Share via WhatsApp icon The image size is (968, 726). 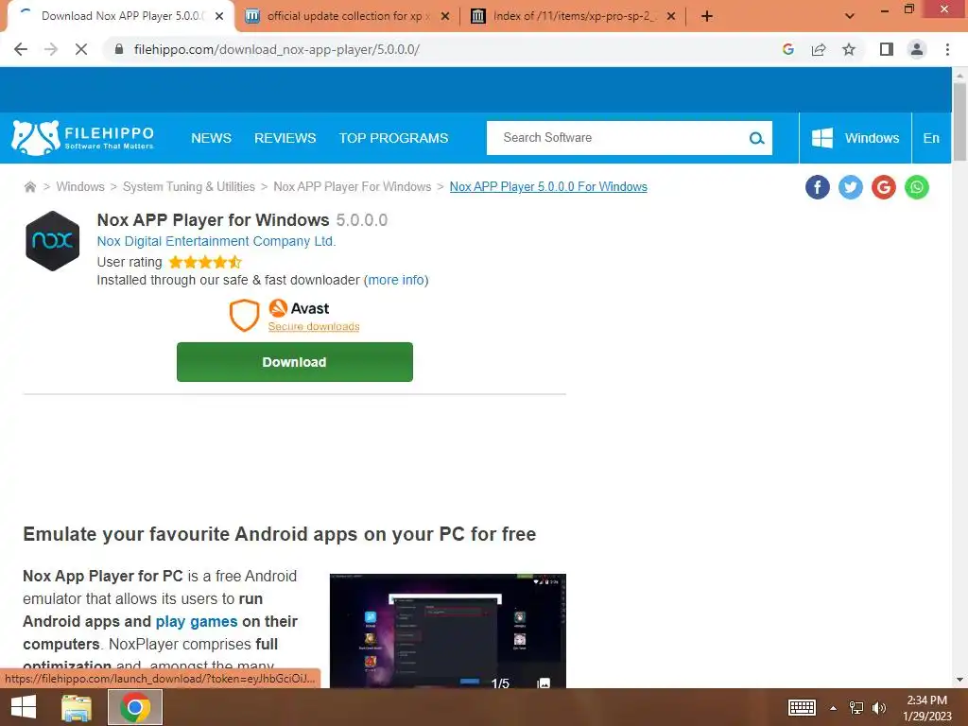917,187
